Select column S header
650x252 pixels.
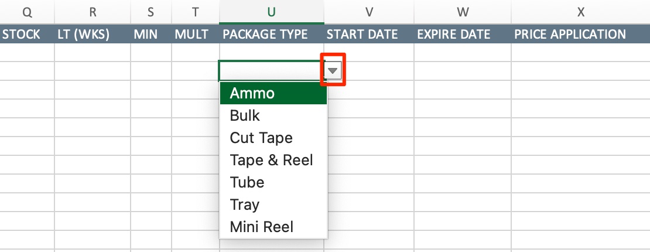click(x=151, y=11)
